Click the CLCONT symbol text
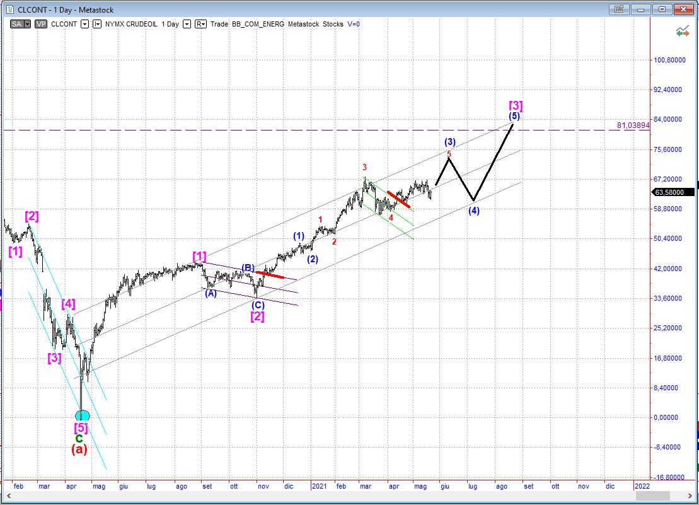The width and height of the screenshot is (699, 505). coord(64,24)
